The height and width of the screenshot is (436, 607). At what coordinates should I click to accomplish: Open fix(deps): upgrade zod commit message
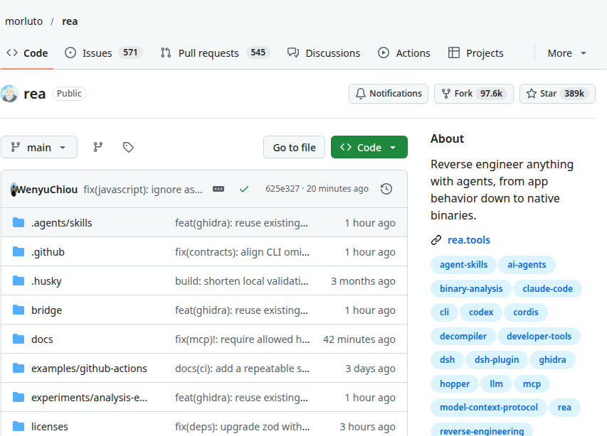(243, 426)
